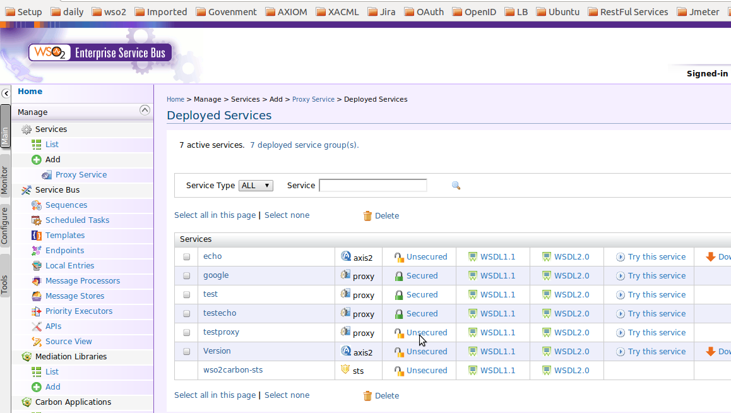Click the top Delete trash icon
731x413 pixels.
click(x=367, y=215)
